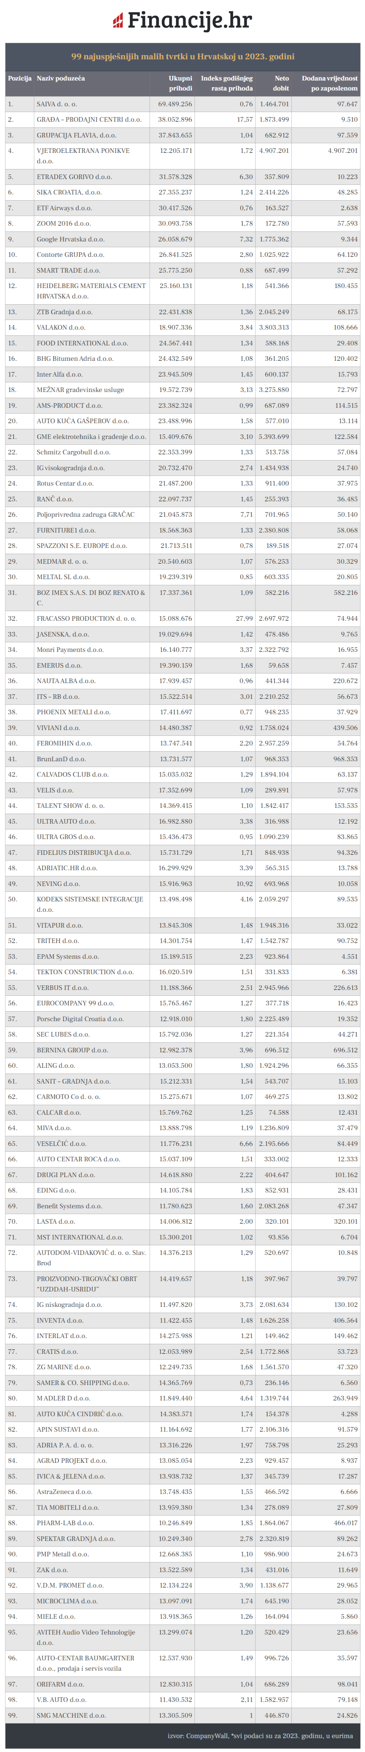Click the Financije.hr site name text
365x1752 pixels.
189,20
